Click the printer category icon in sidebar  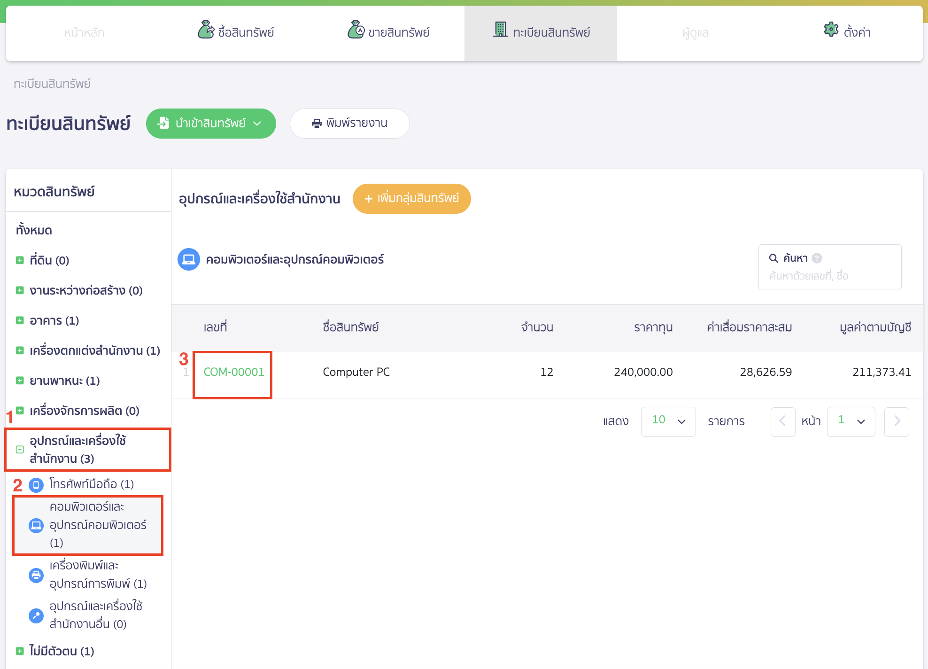[x=36, y=575]
